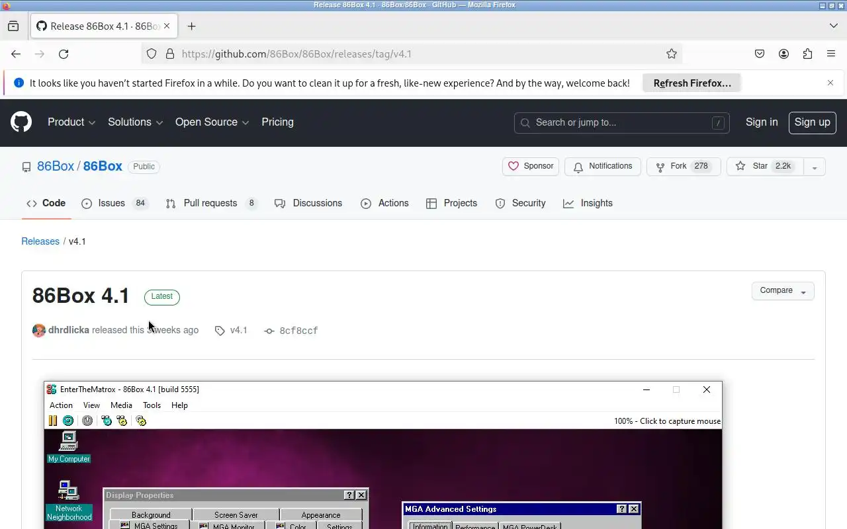Focus the github.com URL address bar
The height and width of the screenshot is (529, 847).
(x=412, y=54)
